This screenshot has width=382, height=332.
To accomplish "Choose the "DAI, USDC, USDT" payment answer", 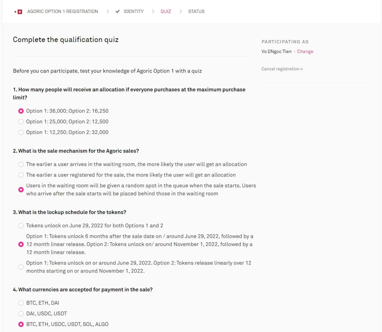I will pos(21,314).
